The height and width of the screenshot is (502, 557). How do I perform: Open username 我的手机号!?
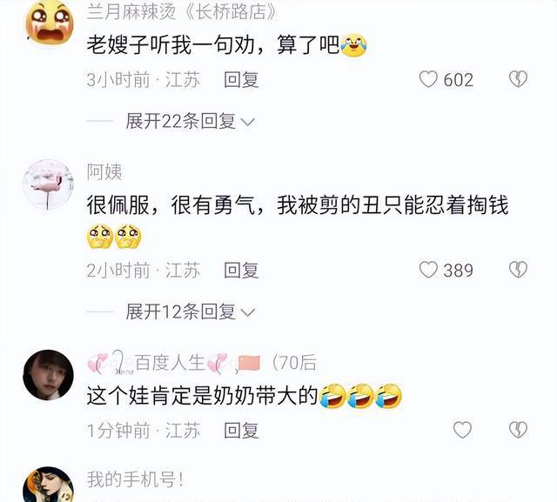136,479
